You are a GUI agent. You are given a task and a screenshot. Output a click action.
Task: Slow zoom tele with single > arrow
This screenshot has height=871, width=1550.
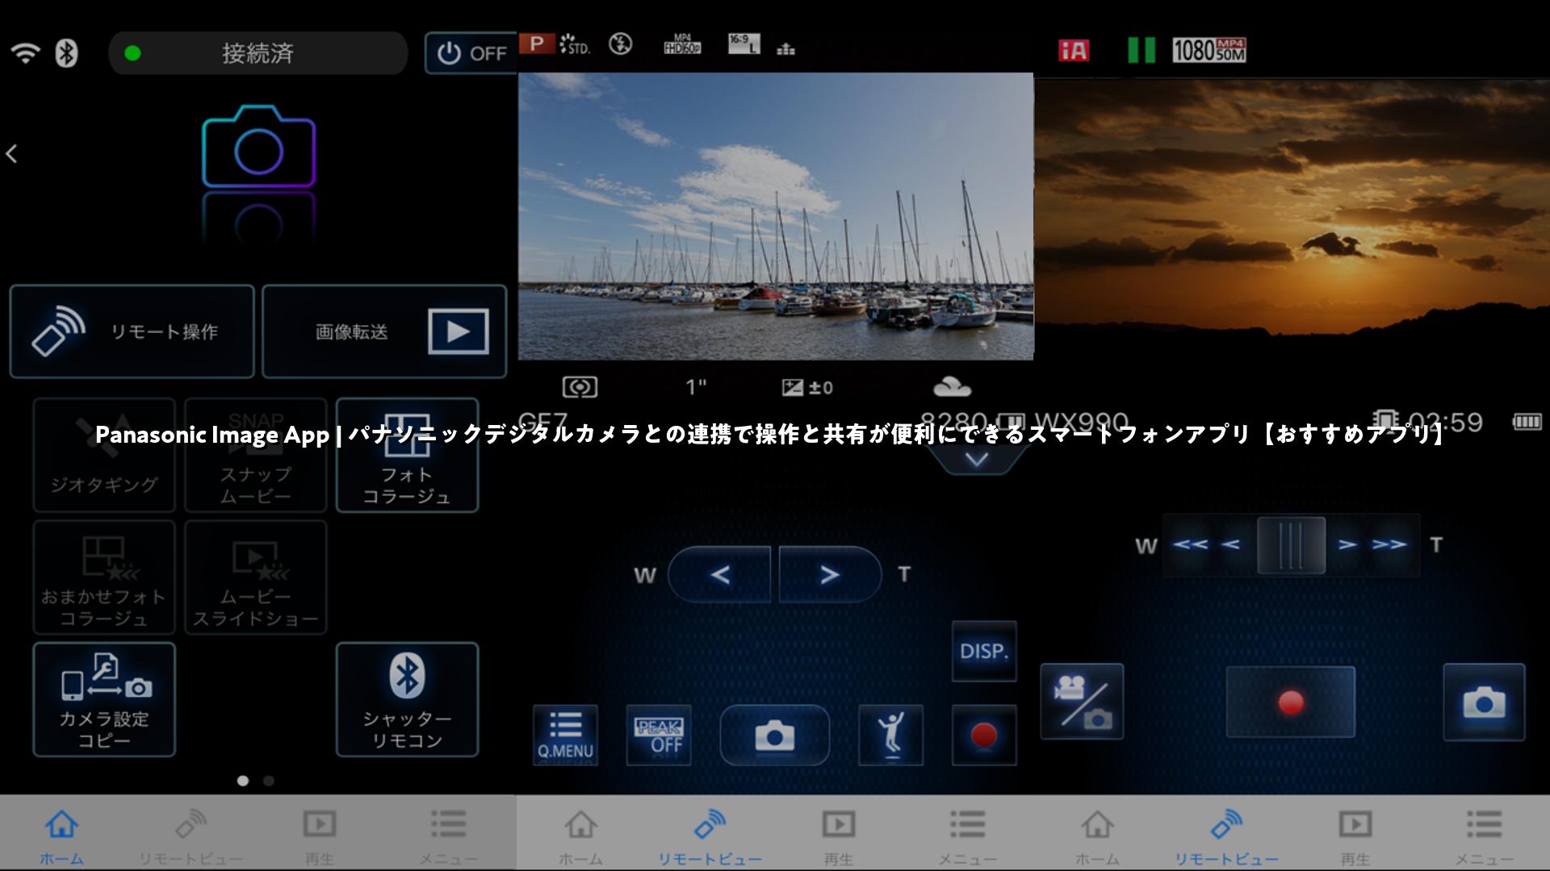pos(1347,544)
